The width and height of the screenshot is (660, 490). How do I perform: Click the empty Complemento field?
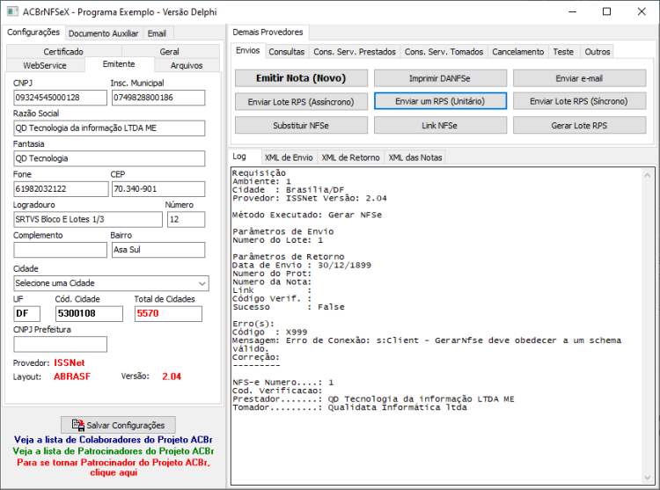tap(60, 250)
